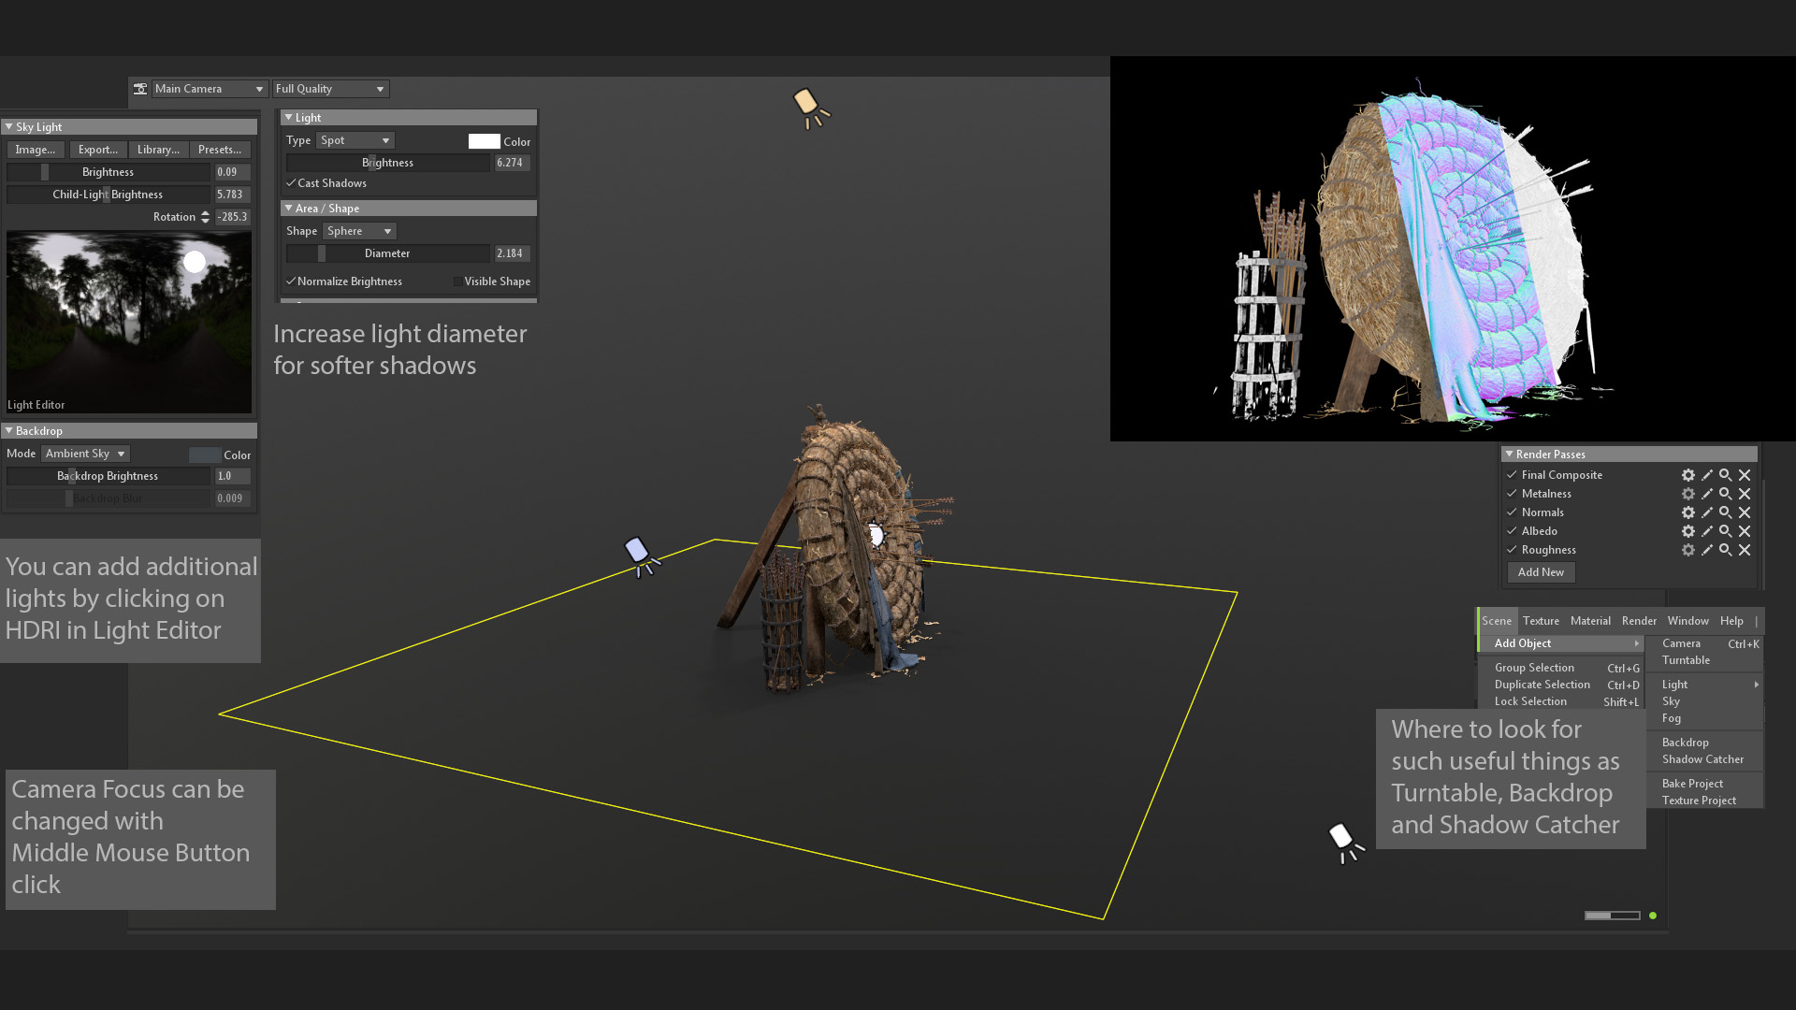The image size is (1796, 1010).
Task: Enable the Visible Shape checkbox
Action: click(x=457, y=281)
